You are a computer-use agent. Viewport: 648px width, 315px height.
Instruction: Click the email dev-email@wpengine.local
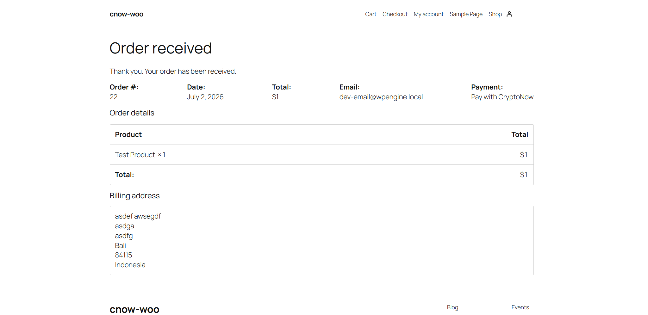click(x=381, y=97)
